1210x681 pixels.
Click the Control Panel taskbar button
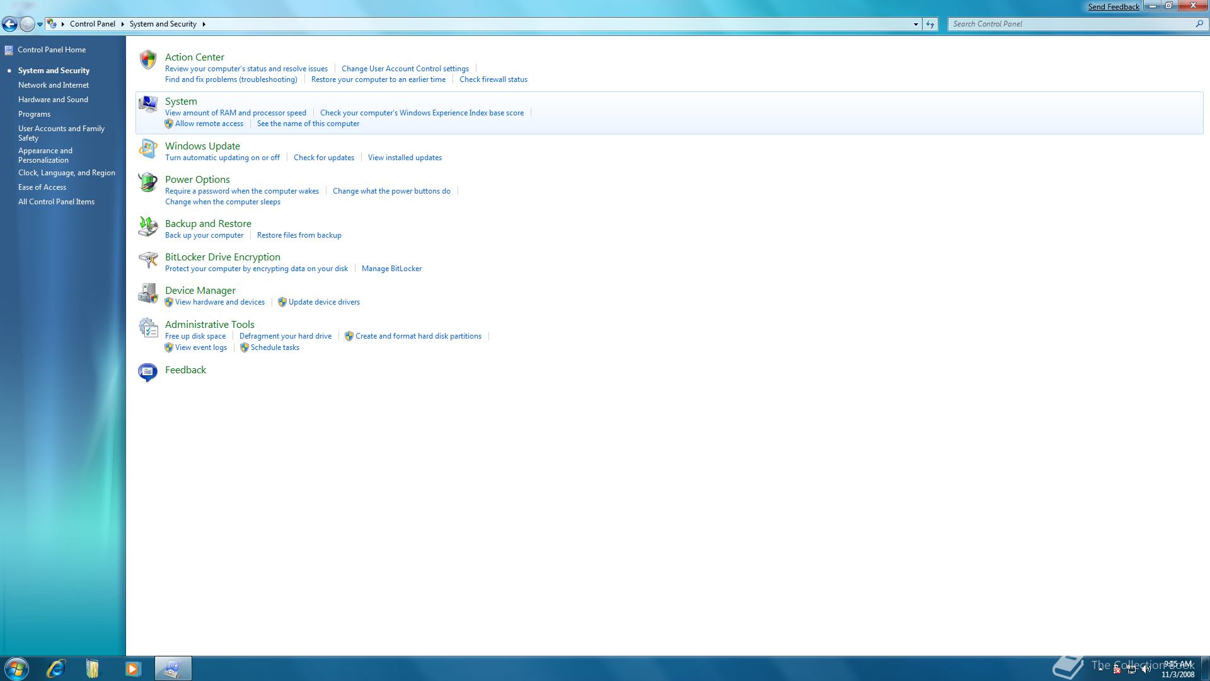[173, 668]
